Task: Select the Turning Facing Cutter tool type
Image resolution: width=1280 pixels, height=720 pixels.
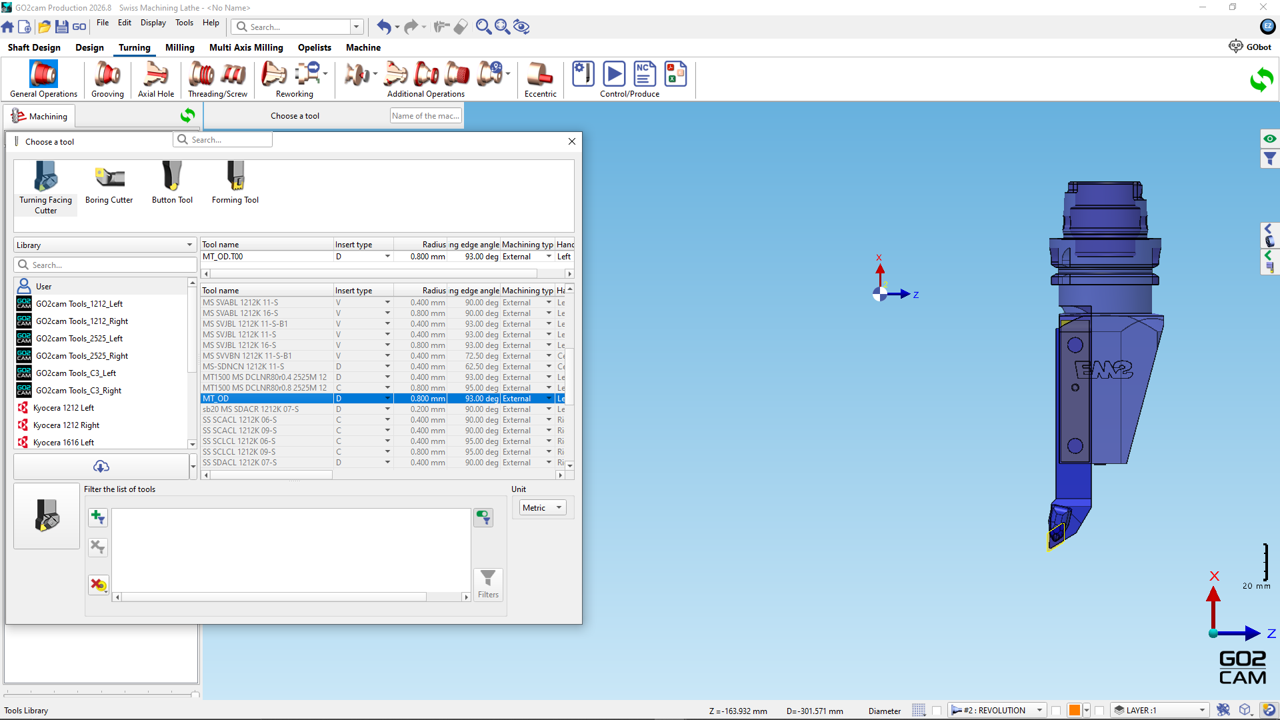Action: (45, 187)
